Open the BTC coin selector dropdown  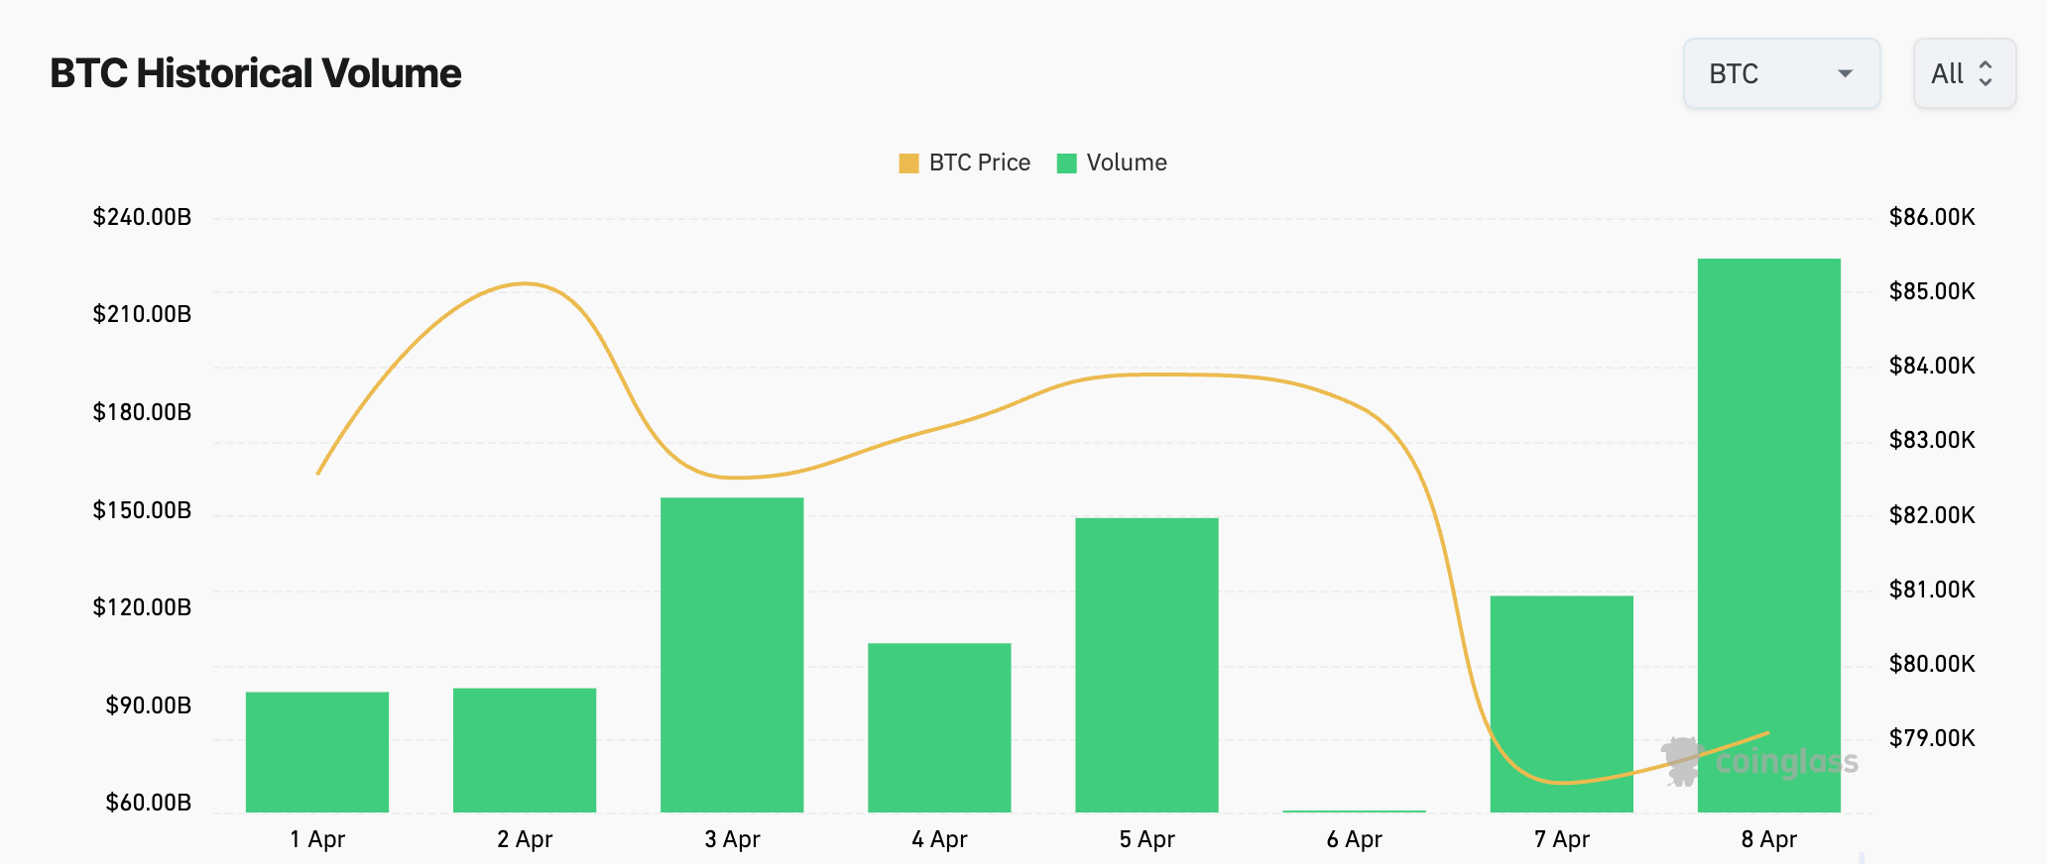click(1780, 72)
